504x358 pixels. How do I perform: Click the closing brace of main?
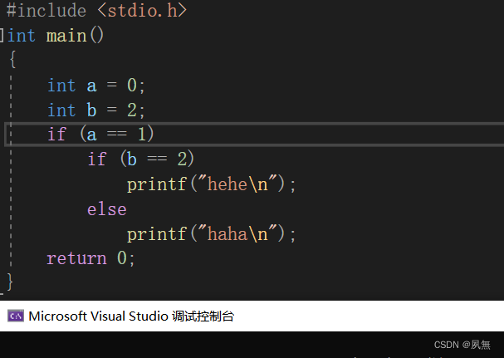pyautogui.click(x=10, y=282)
